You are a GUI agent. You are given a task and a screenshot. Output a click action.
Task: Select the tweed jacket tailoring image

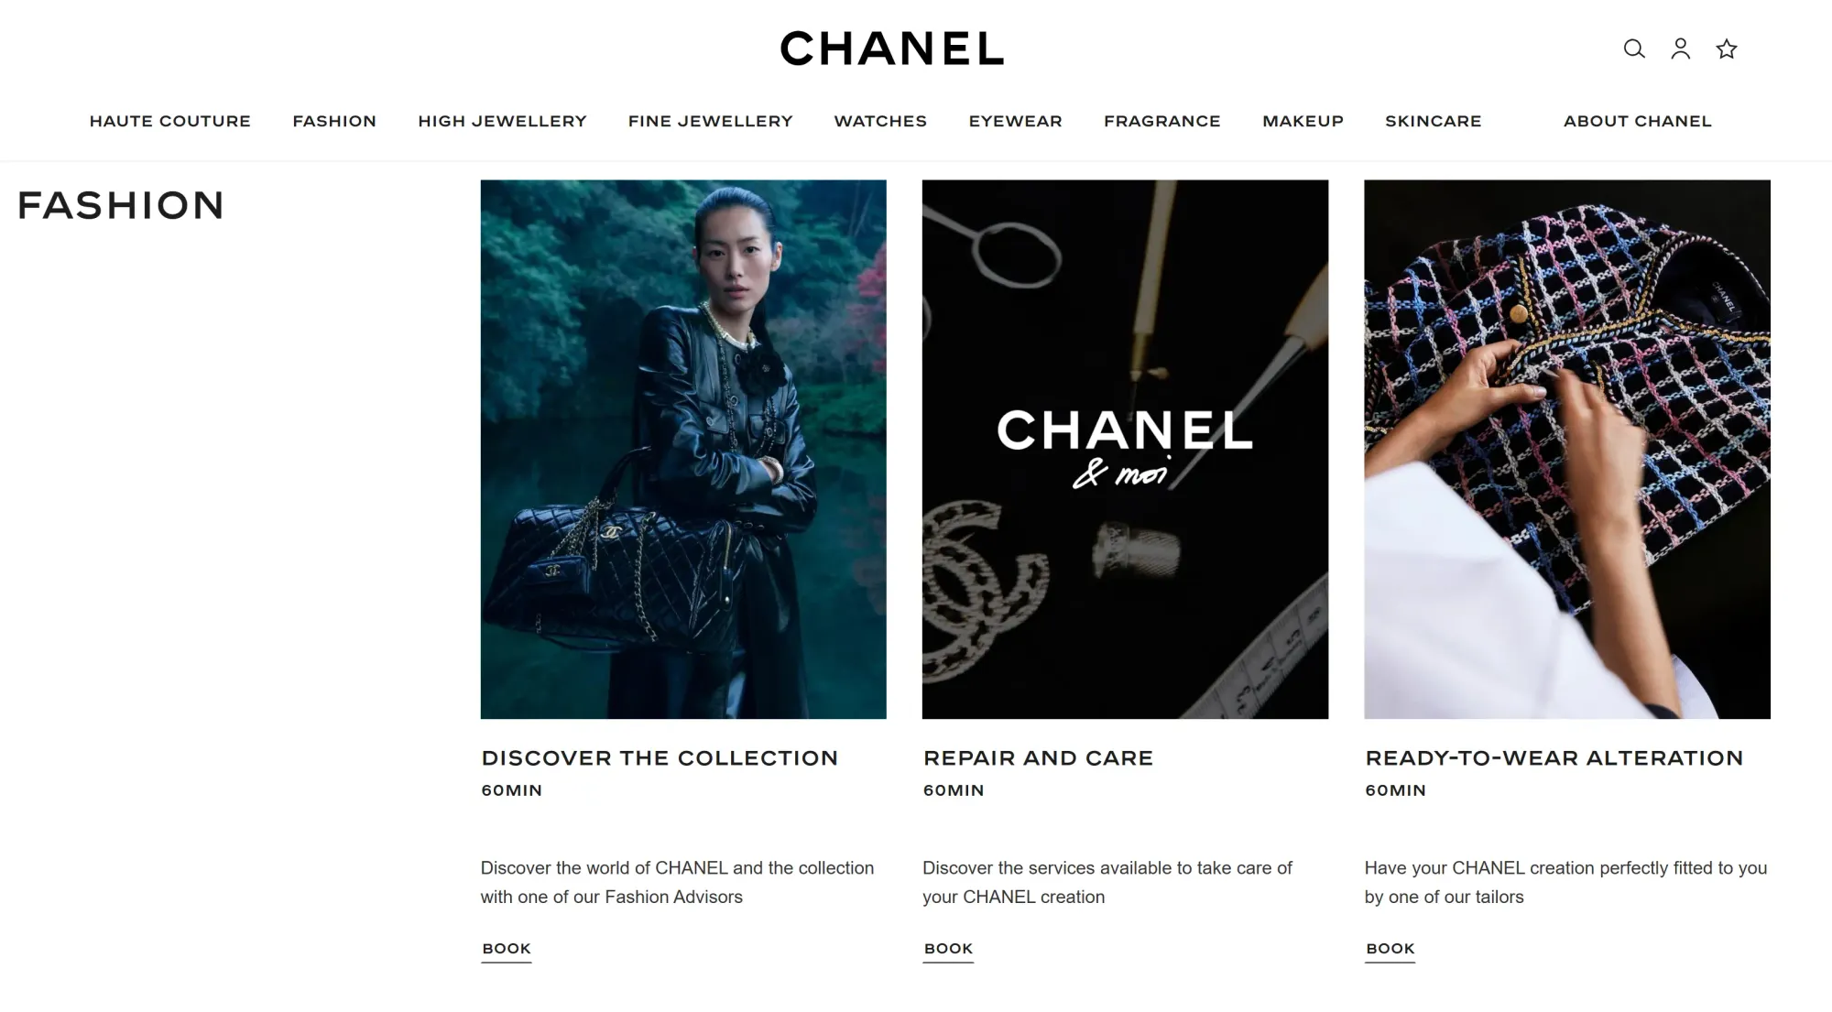[1567, 449]
